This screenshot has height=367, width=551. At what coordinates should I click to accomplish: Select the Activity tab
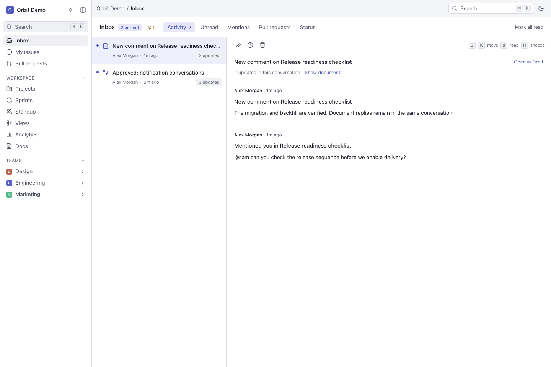(x=179, y=27)
